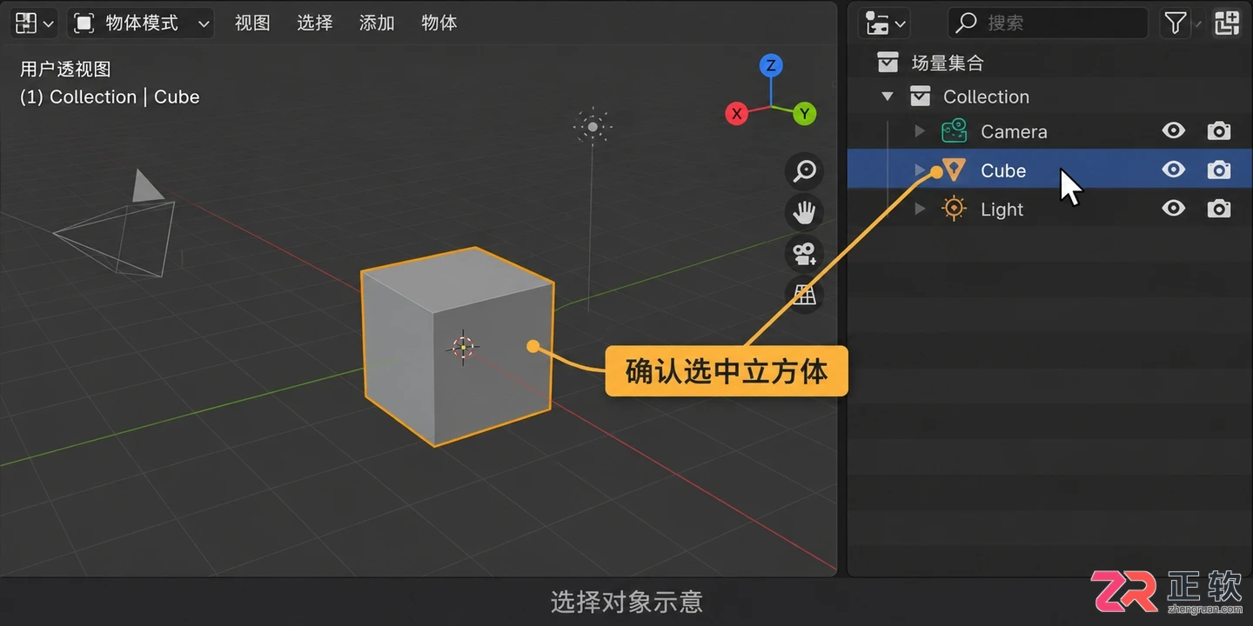Screen dimensions: 1253x626
Task: Hide Light with its eye icon
Action: (1174, 208)
